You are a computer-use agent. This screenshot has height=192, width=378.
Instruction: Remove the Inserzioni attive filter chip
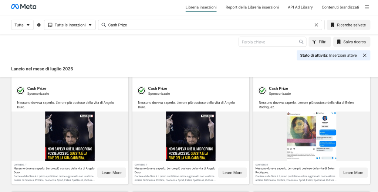(x=365, y=55)
